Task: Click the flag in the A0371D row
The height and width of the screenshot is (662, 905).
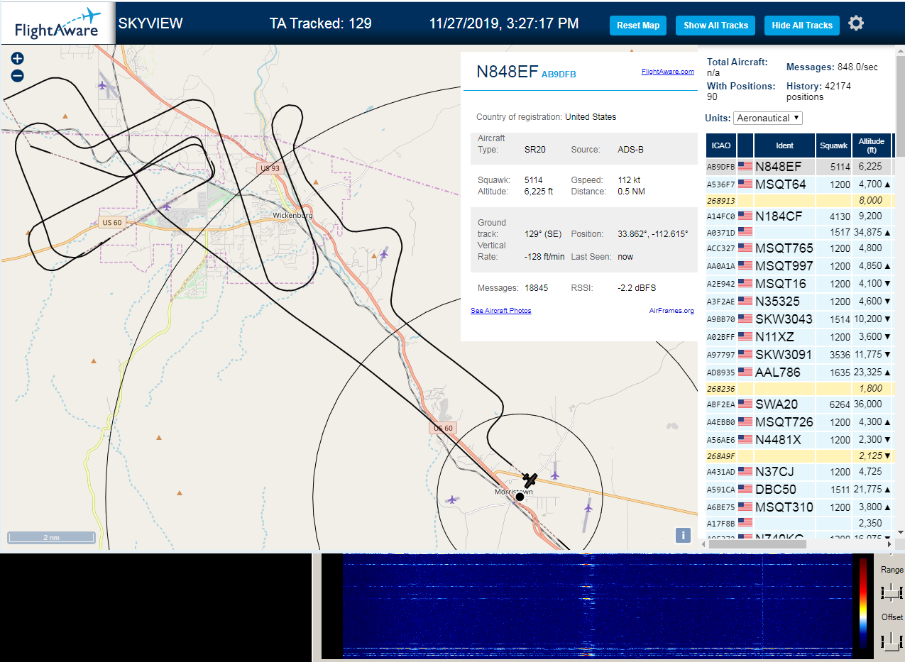Action: pos(745,232)
